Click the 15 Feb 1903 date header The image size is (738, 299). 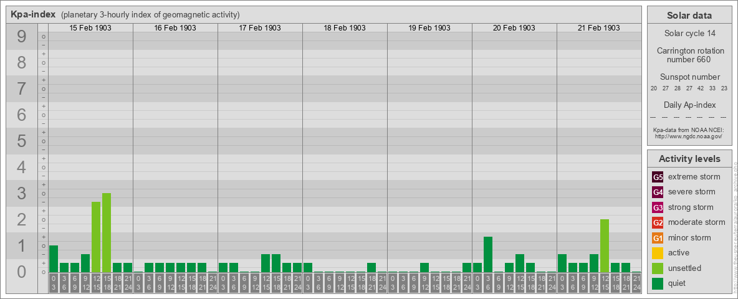[90, 28]
